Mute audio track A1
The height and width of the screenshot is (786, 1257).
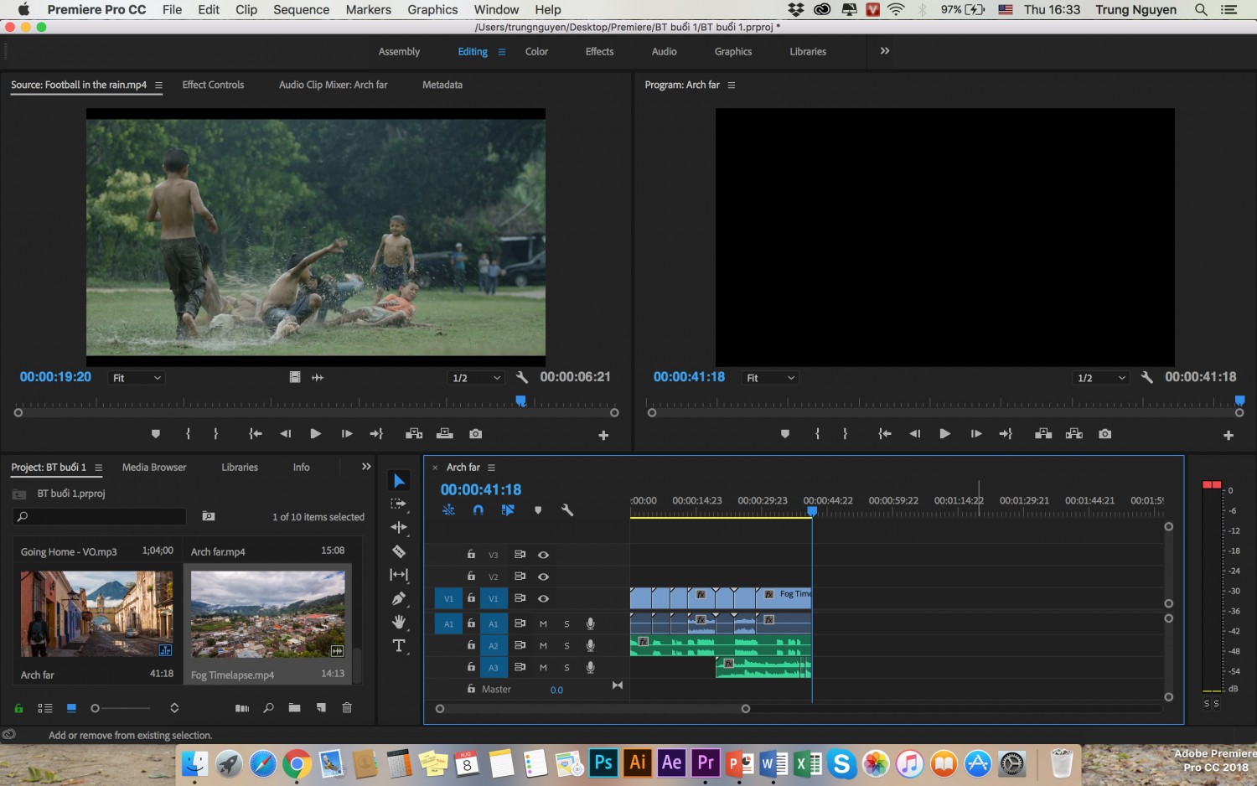[543, 623]
